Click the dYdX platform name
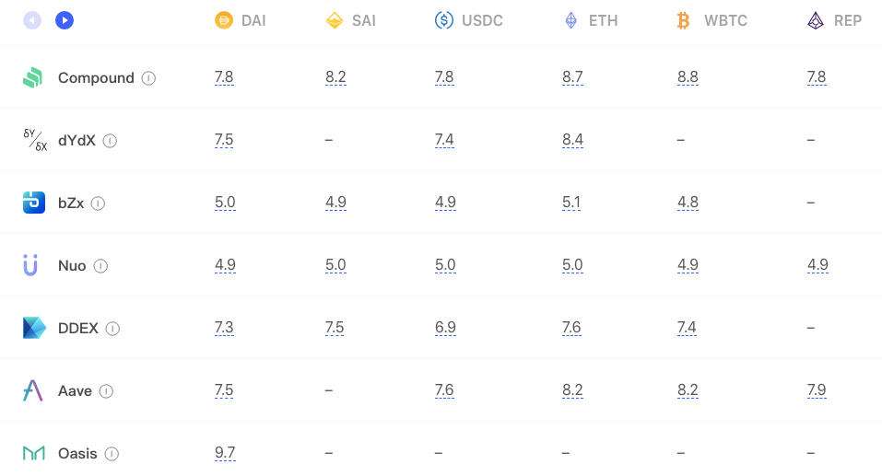 pos(77,141)
